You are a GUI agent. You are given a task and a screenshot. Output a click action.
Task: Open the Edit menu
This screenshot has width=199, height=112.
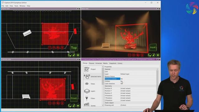pos(7,6)
